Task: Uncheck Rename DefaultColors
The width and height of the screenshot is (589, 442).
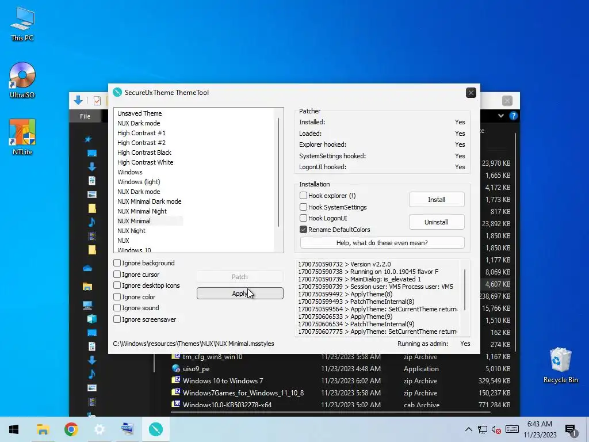Action: point(303,229)
